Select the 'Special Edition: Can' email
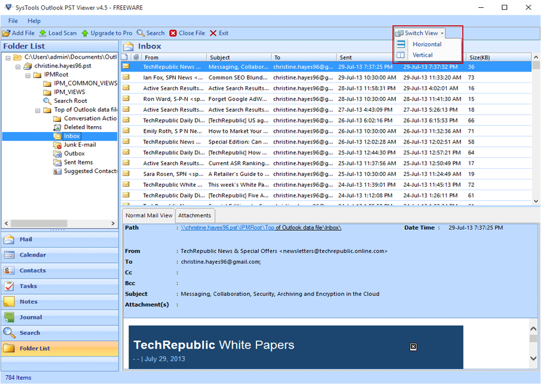This screenshot has width=541, height=384. [326, 142]
